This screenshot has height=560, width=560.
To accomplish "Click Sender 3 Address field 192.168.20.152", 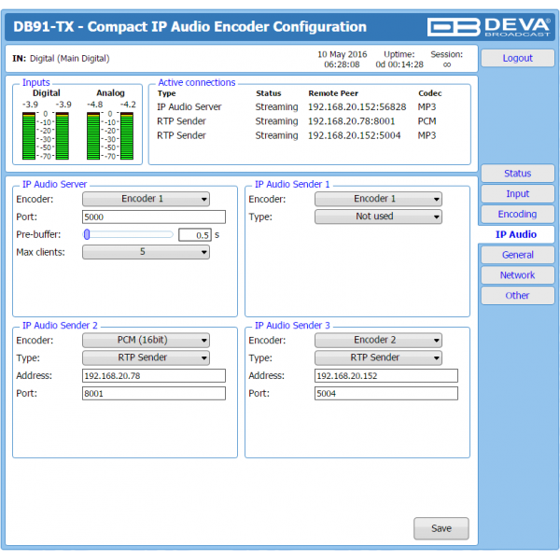I will (386, 376).
